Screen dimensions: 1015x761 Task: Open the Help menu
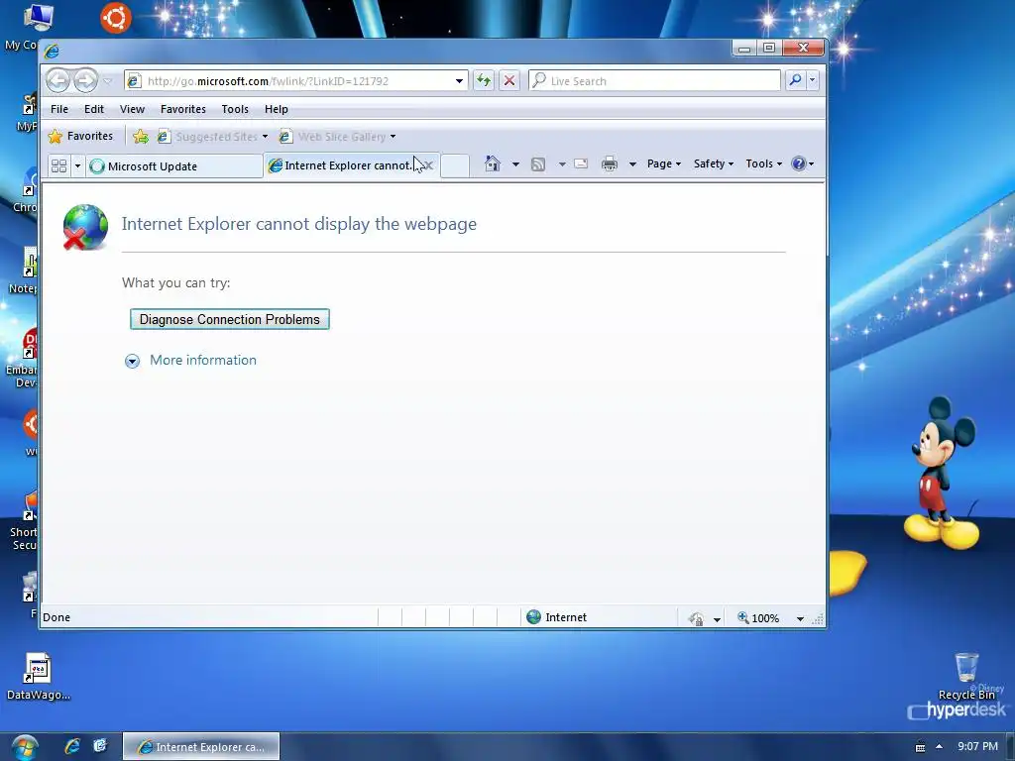pyautogui.click(x=277, y=109)
